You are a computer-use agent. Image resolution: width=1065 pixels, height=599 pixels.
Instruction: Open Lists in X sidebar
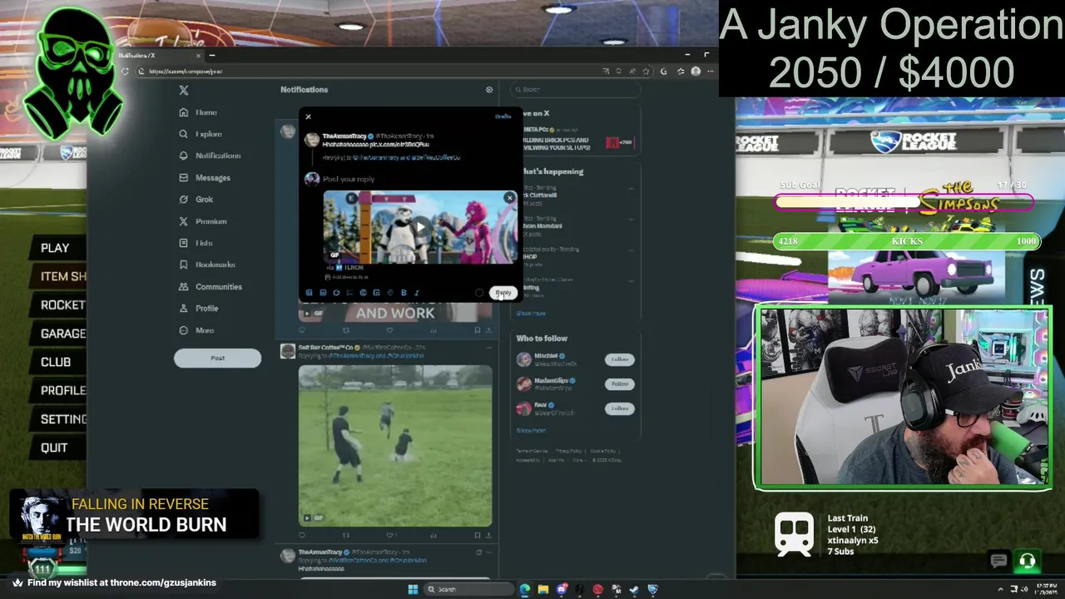(196, 243)
